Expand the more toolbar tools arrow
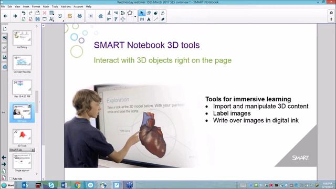The width and height of the screenshot is (336, 189). coord(135,16)
